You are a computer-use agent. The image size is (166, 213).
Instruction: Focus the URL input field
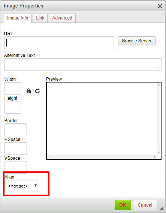59,43
